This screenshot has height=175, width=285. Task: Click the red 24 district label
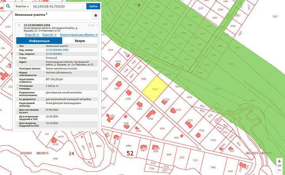coord(71,153)
